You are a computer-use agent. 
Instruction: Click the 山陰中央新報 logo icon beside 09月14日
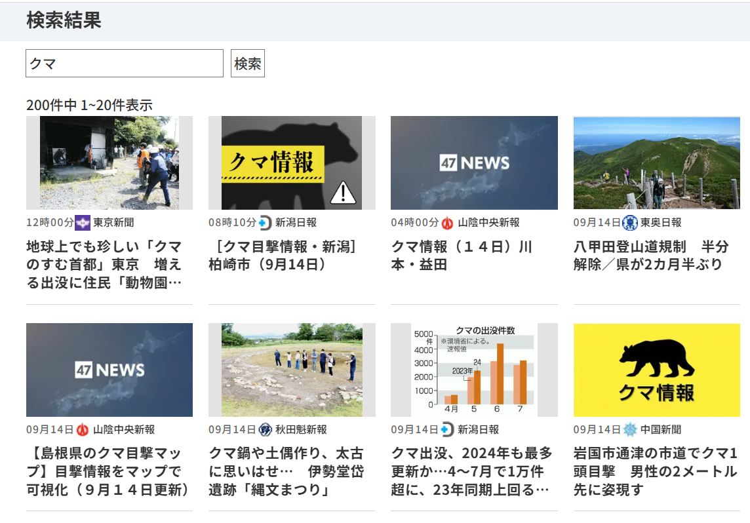pos(83,430)
